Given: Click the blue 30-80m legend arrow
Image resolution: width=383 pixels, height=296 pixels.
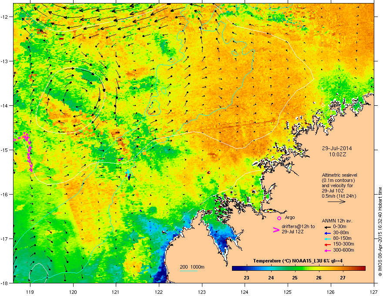Looking at the screenshot, I should (327, 233).
